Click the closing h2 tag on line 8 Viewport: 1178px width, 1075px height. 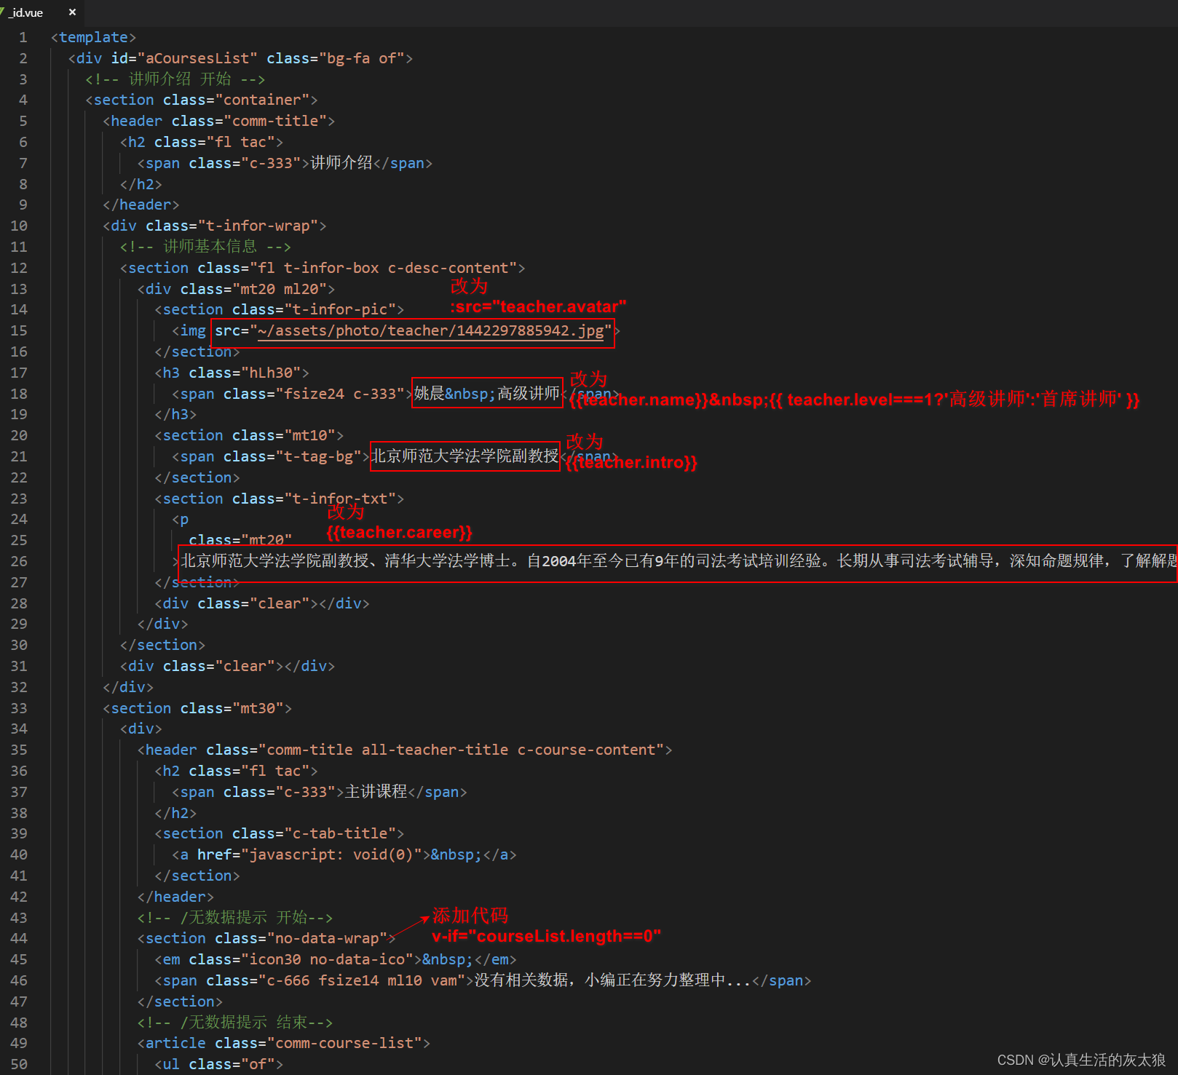coord(141,184)
